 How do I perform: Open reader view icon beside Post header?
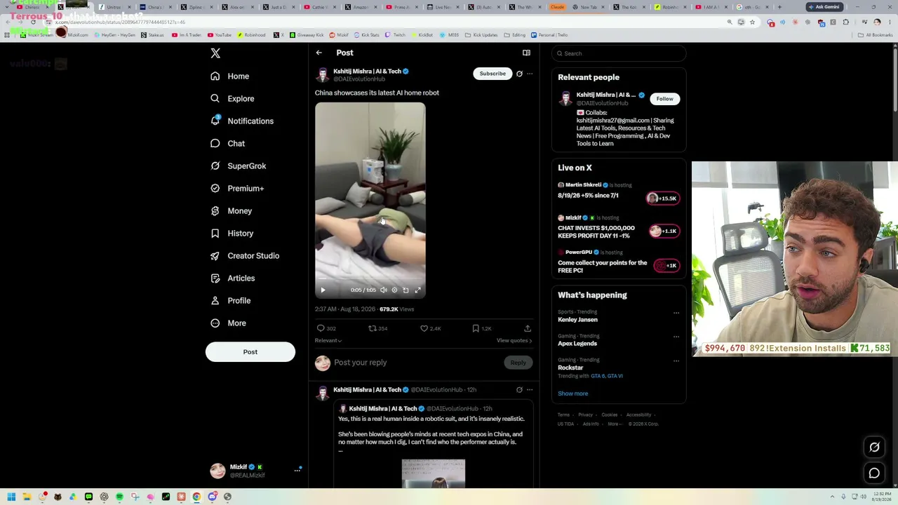(526, 53)
